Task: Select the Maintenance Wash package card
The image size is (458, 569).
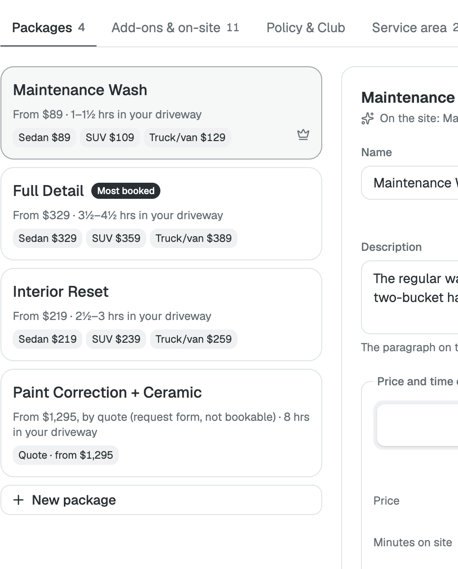Action: pos(161,113)
